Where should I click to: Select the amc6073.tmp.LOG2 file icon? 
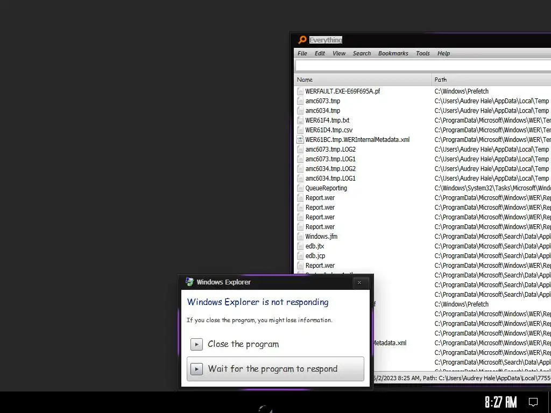[x=300, y=149]
